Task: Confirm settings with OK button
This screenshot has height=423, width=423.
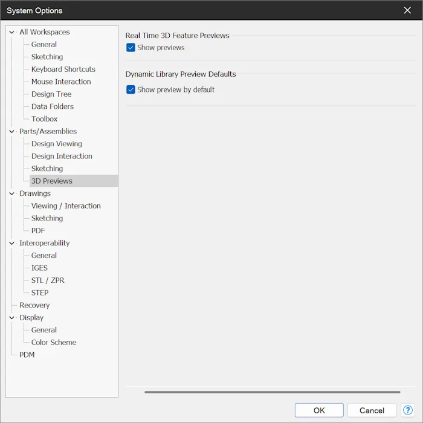Action: click(319, 410)
